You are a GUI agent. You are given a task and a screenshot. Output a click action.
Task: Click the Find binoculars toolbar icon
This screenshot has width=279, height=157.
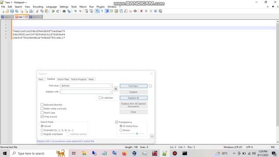(64, 11)
